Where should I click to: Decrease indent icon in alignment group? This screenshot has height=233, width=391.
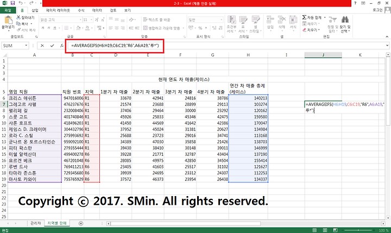click(131, 28)
